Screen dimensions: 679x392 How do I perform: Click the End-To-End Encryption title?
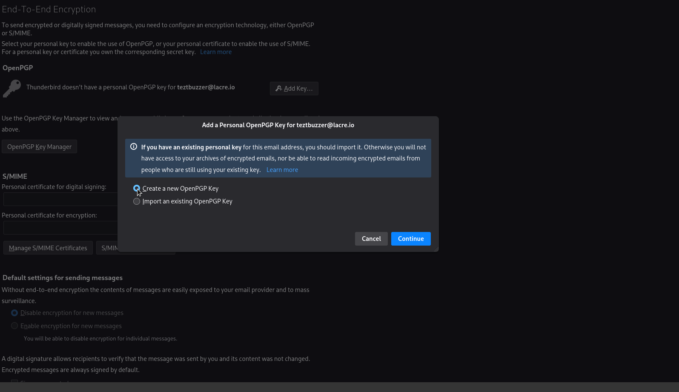[49, 9]
